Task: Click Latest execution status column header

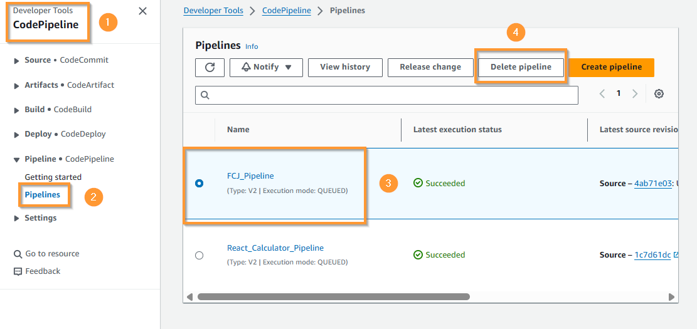Action: (x=457, y=130)
